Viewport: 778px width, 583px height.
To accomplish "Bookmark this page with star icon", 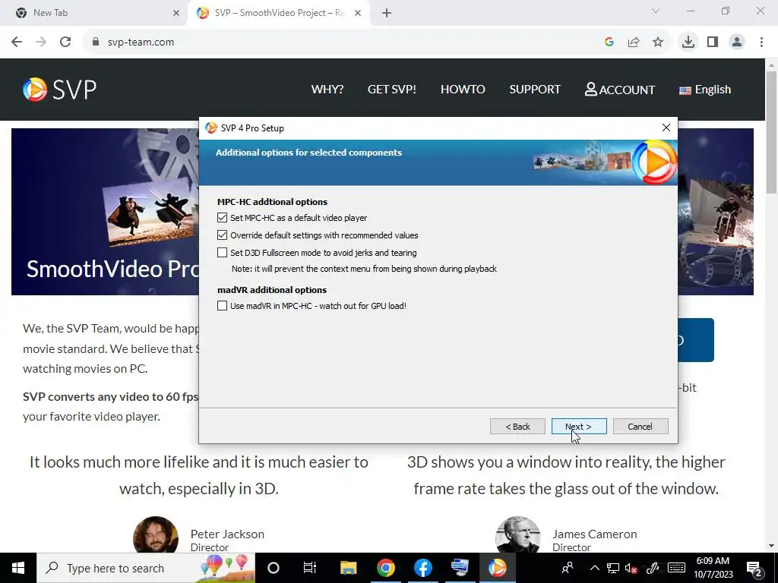I will pos(658,43).
